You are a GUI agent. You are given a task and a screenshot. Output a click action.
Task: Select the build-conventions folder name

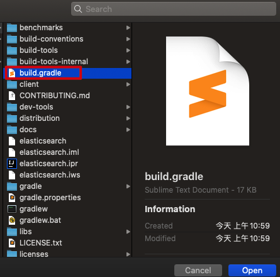click(52, 39)
